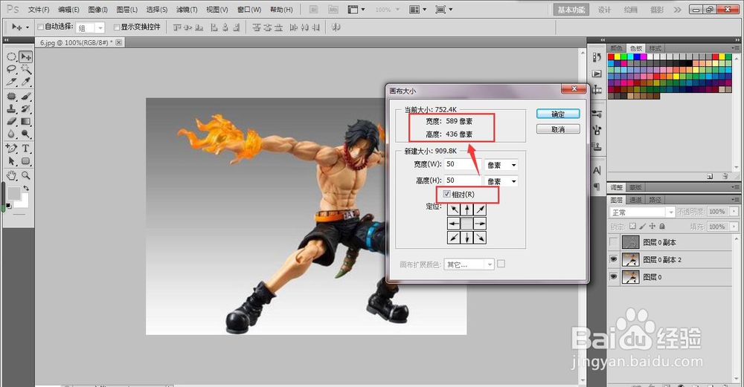Open the 文件(F) menu

(x=39, y=10)
